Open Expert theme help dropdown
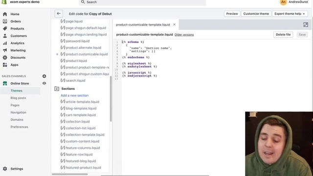Image resolution: width=313 pixels, height=176 pixels. [290, 14]
